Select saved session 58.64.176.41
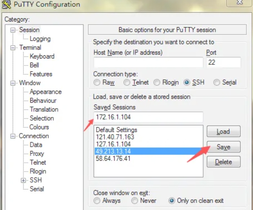The width and height of the screenshot is (253, 210). click(148, 158)
